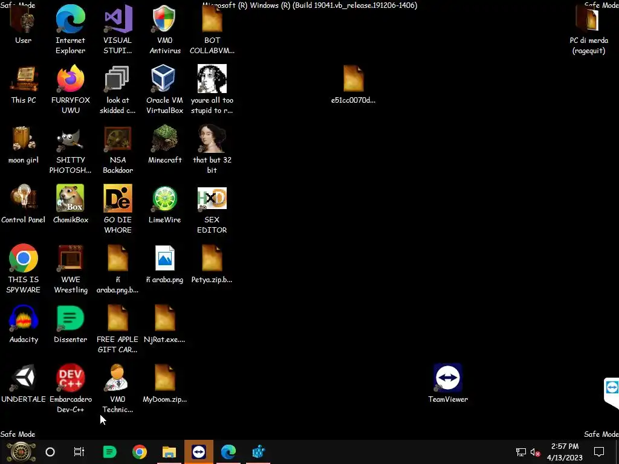Select the 'that but 32 bit' portrait icon
The width and height of the screenshot is (619, 464).
coord(212,138)
